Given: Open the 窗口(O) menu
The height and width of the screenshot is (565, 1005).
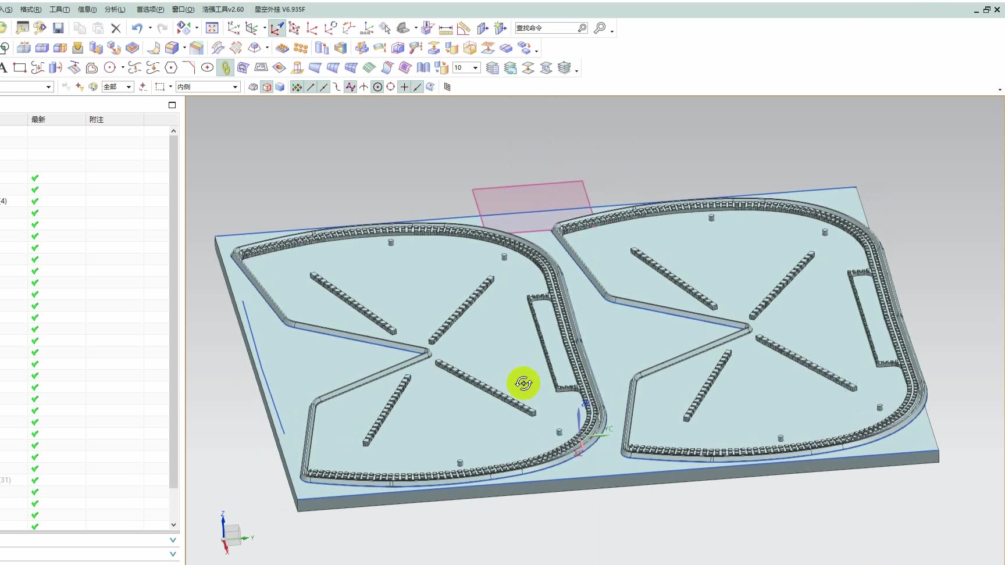Looking at the screenshot, I should 183,9.
